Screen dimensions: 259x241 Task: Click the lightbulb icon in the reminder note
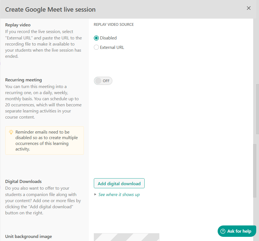[x=11, y=132]
